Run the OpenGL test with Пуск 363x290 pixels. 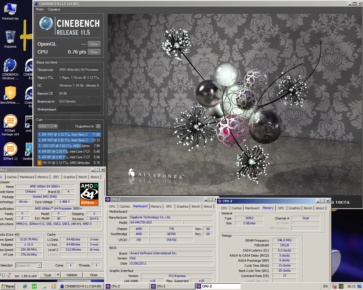[x=94, y=44]
